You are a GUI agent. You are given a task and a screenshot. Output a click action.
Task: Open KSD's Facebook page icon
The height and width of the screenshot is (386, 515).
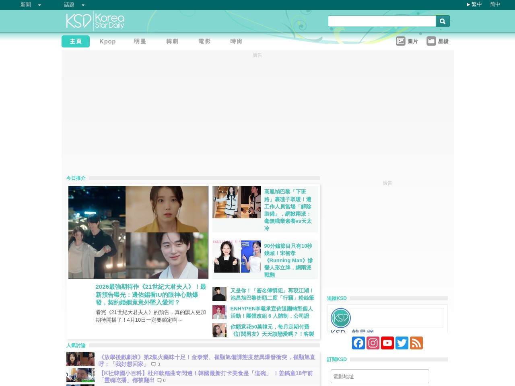point(358,343)
